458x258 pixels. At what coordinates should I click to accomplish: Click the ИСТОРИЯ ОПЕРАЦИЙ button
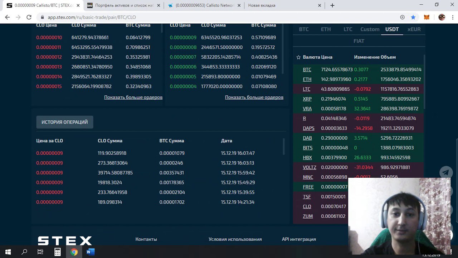click(x=65, y=122)
